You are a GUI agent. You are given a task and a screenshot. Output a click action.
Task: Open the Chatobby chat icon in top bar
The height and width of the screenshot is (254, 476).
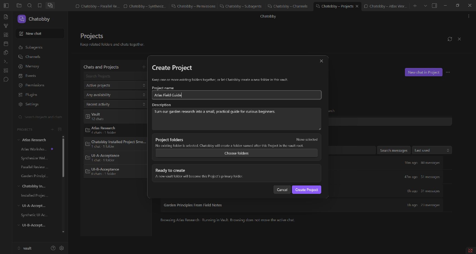[x=50, y=6]
